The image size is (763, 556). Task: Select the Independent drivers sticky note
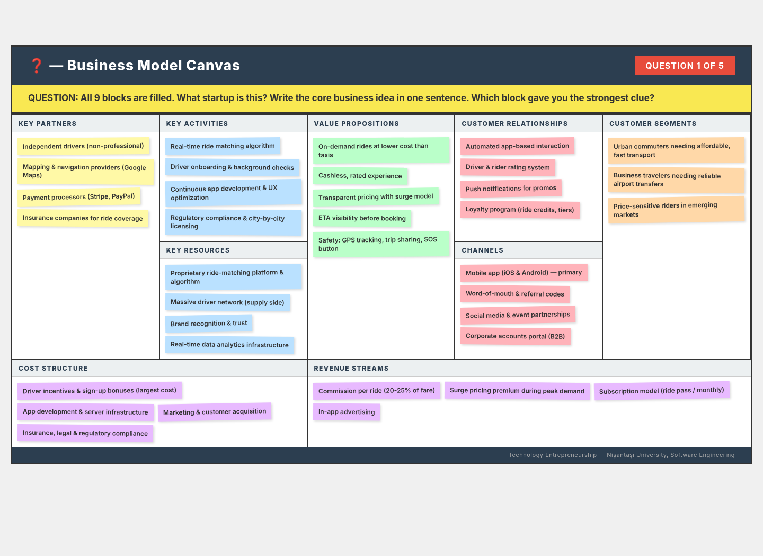pos(83,146)
